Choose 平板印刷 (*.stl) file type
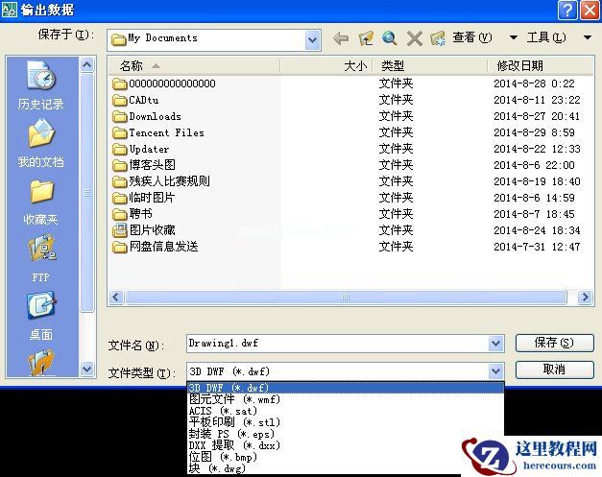 point(345,422)
